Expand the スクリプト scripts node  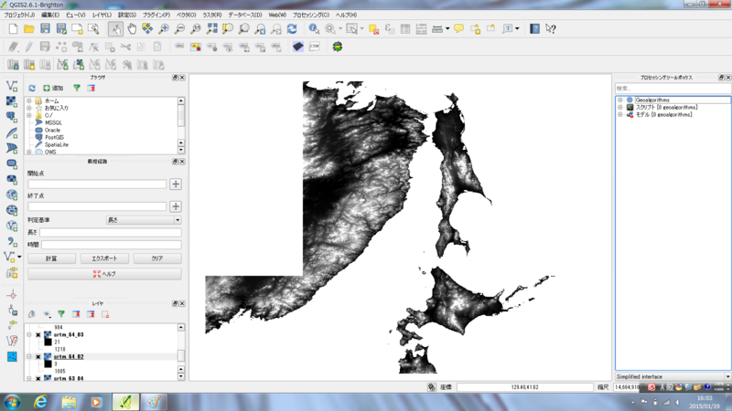[x=620, y=107]
